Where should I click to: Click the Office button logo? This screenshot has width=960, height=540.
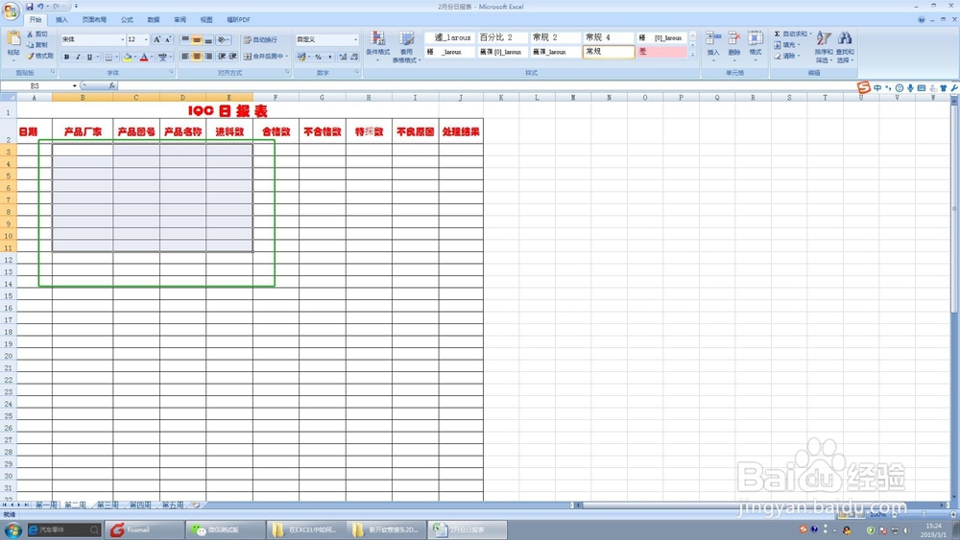pyautogui.click(x=11, y=11)
